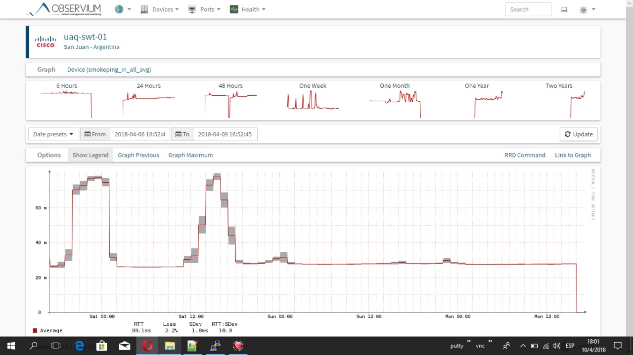Image resolution: width=633 pixels, height=355 pixels.
Task: Expand the Health dropdown menu
Action: click(x=247, y=9)
